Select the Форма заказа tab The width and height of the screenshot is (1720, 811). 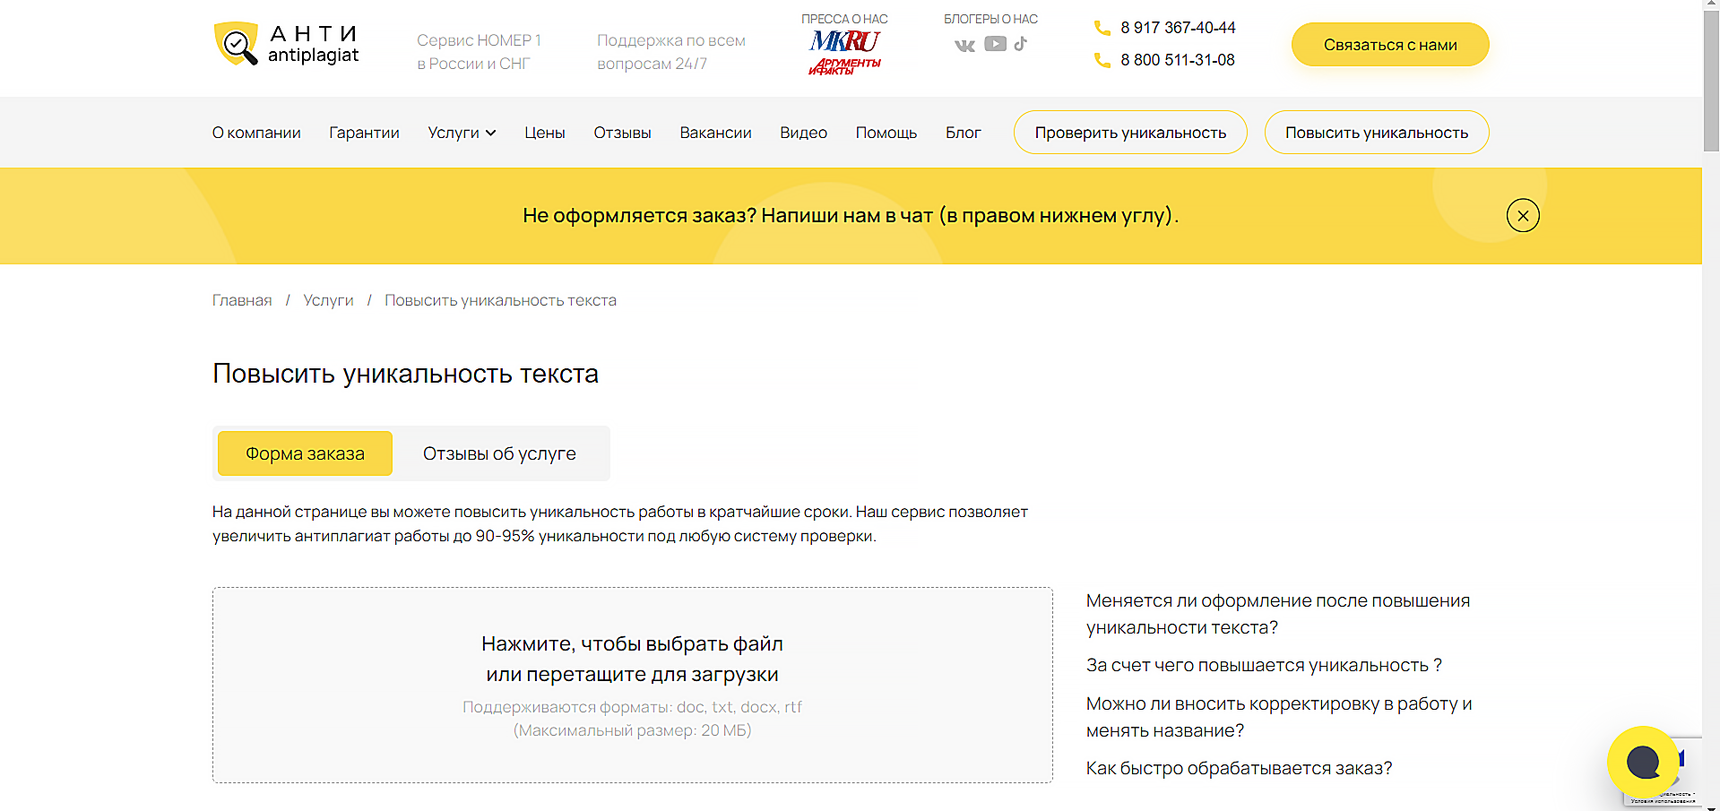pos(305,453)
